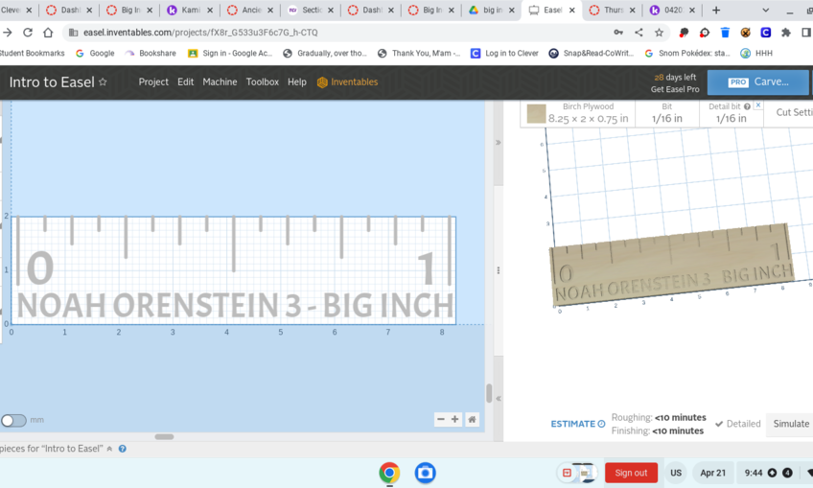The height and width of the screenshot is (488, 813).
Task: Click the Simulate button
Action: (x=791, y=424)
